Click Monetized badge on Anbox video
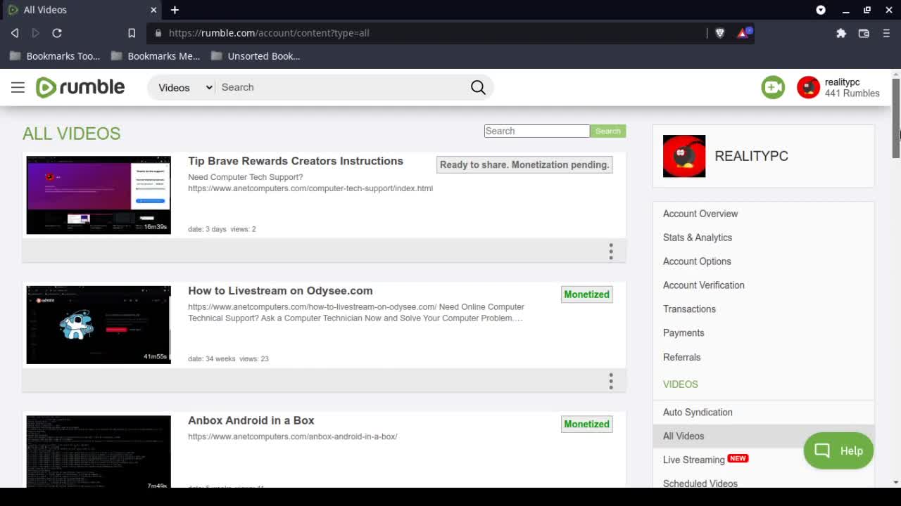 point(586,424)
